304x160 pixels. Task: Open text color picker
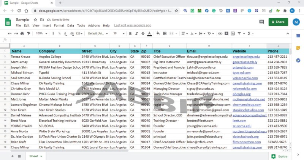click(149, 34)
